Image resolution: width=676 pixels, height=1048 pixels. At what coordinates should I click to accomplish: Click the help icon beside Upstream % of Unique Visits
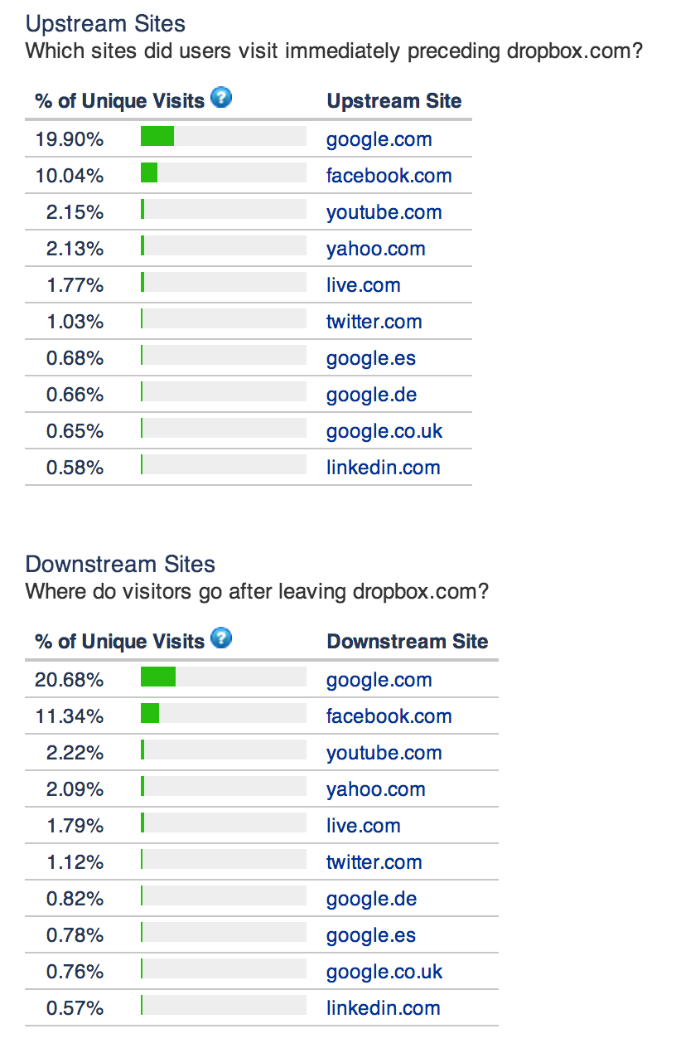pyautogui.click(x=221, y=99)
